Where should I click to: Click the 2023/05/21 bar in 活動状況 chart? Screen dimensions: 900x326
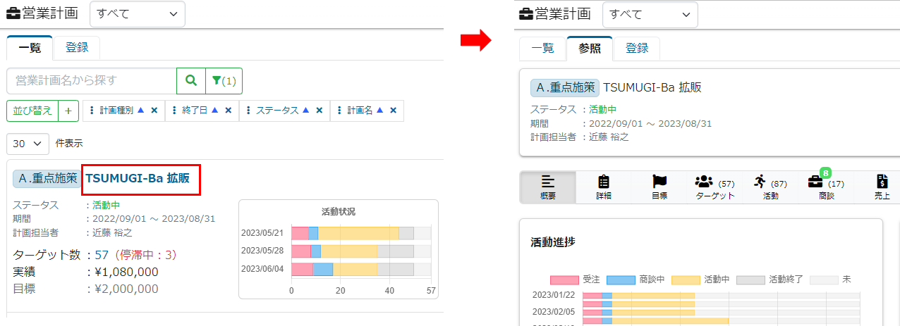(361, 233)
